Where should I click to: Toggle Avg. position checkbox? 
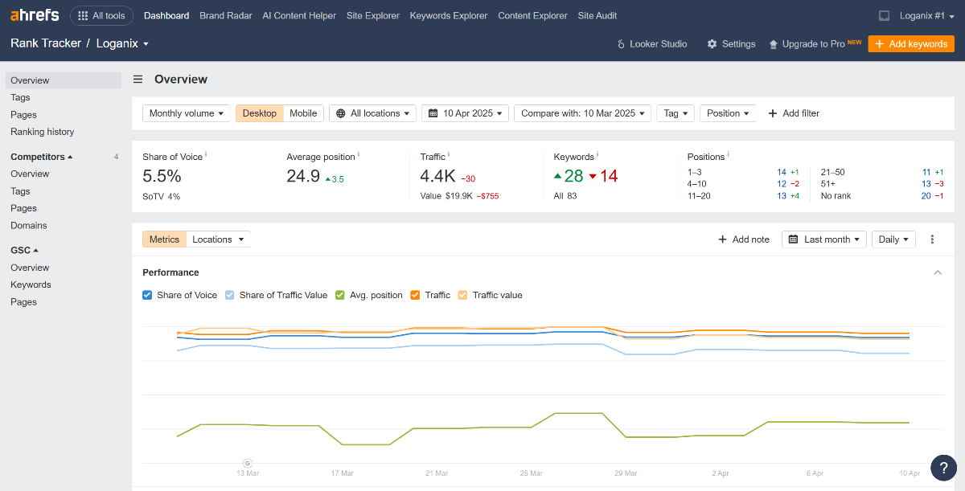tap(340, 295)
